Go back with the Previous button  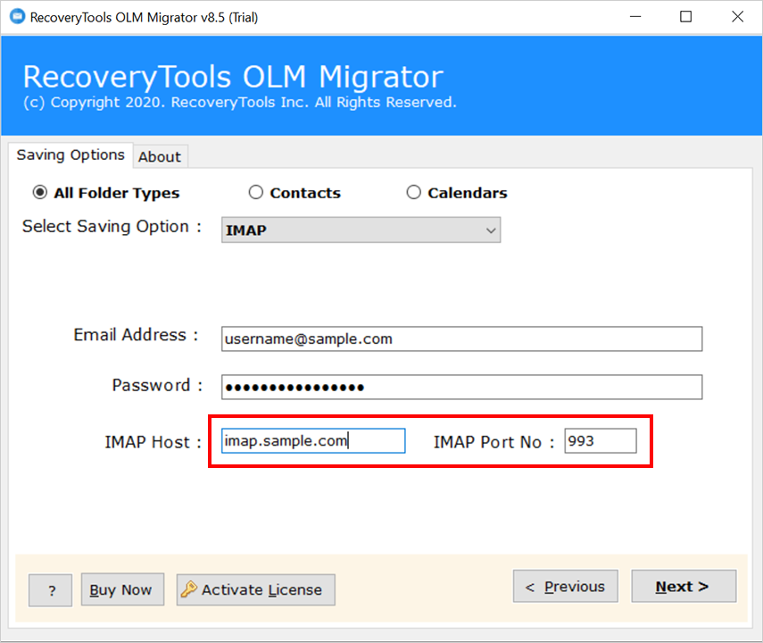(566, 587)
